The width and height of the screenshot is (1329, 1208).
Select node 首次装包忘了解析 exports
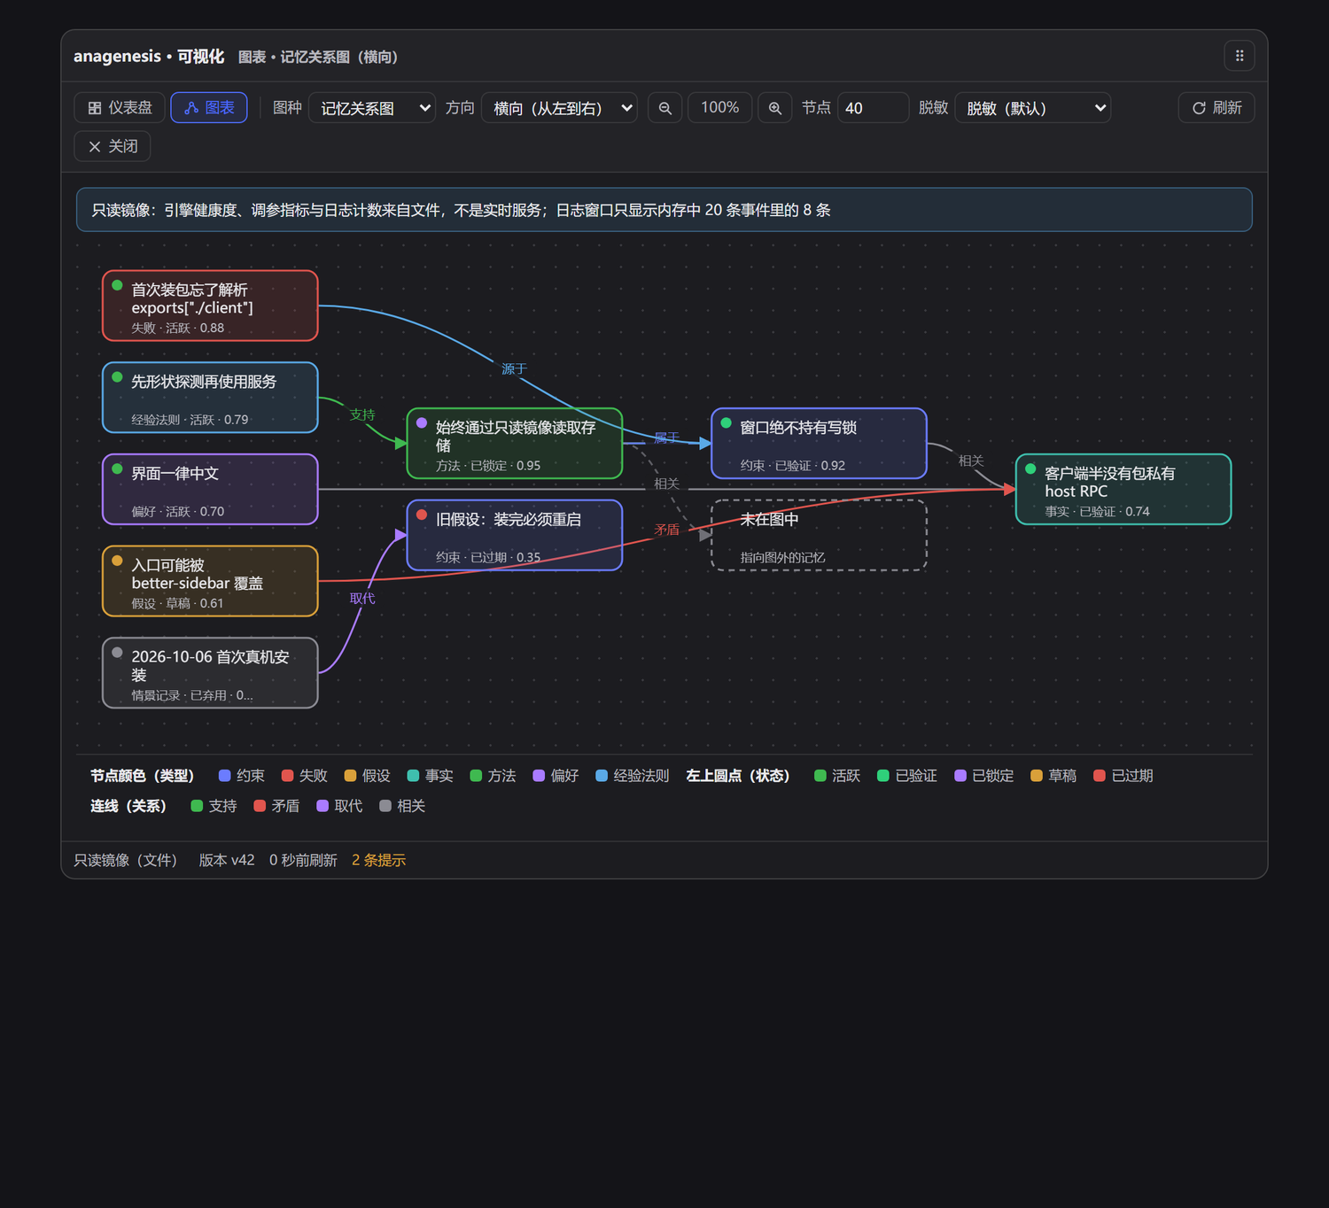point(210,306)
